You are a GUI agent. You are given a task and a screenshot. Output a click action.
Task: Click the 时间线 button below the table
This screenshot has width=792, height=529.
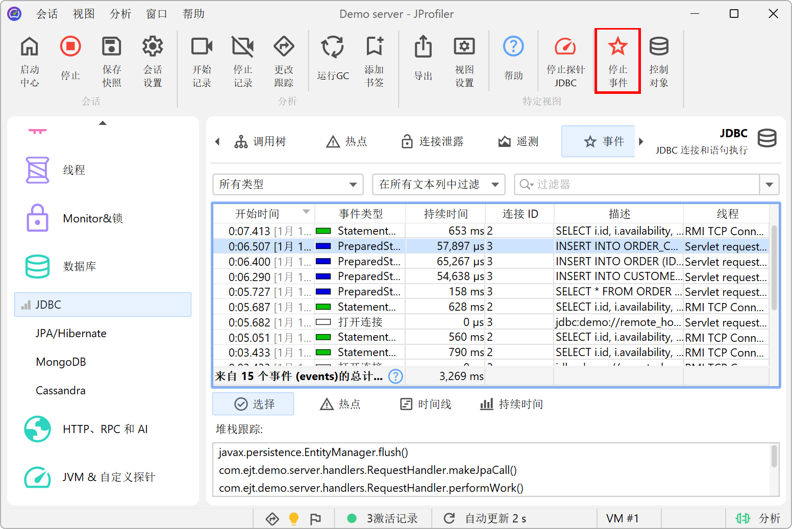[426, 404]
